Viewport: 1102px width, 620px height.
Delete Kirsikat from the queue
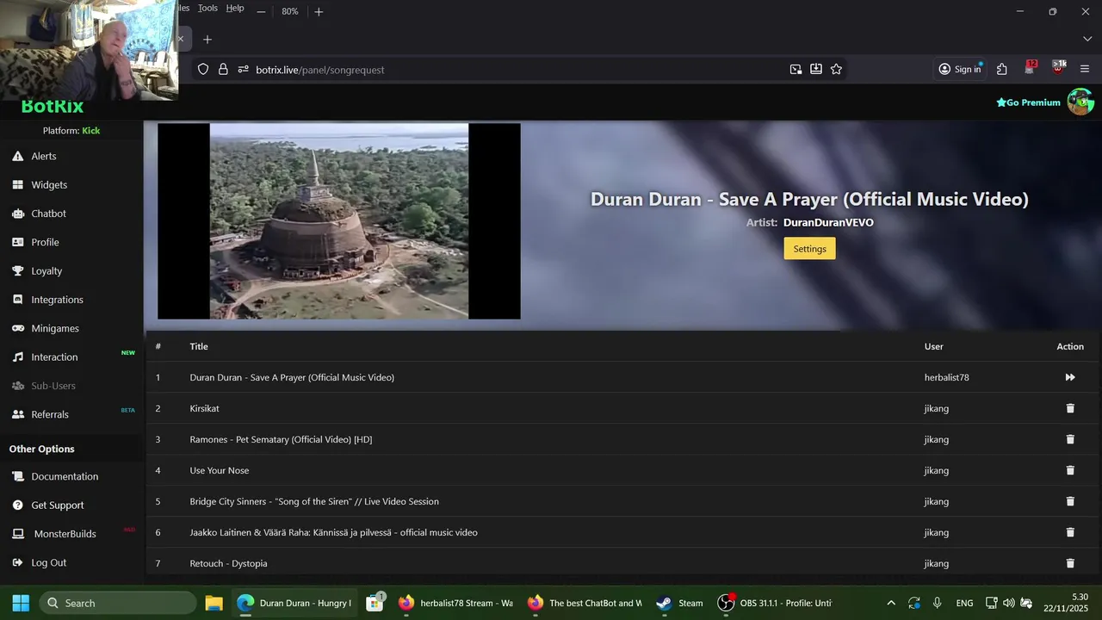click(x=1070, y=408)
